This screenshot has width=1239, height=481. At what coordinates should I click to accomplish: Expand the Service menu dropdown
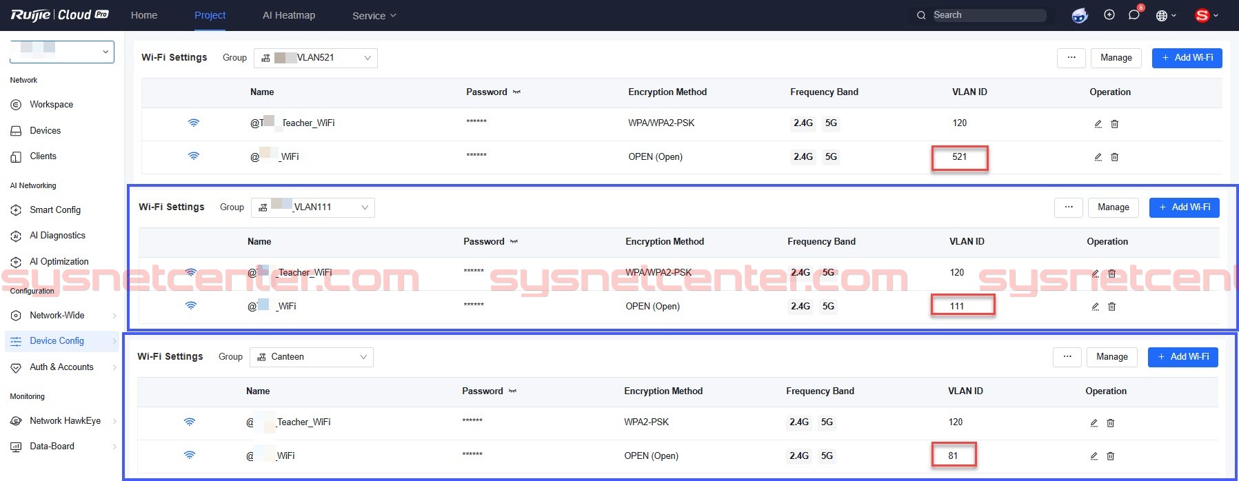pyautogui.click(x=374, y=16)
